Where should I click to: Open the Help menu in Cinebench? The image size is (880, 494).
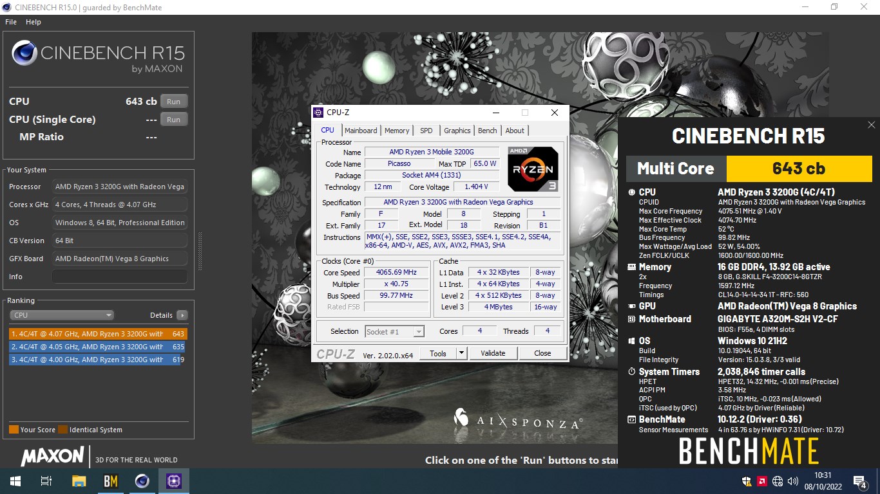click(x=33, y=22)
